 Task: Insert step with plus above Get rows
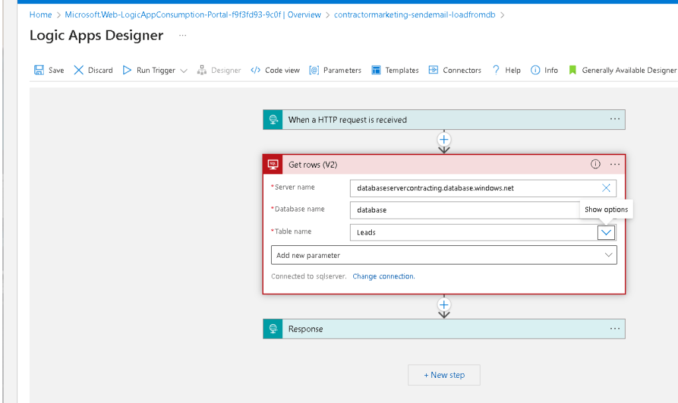tap(444, 140)
